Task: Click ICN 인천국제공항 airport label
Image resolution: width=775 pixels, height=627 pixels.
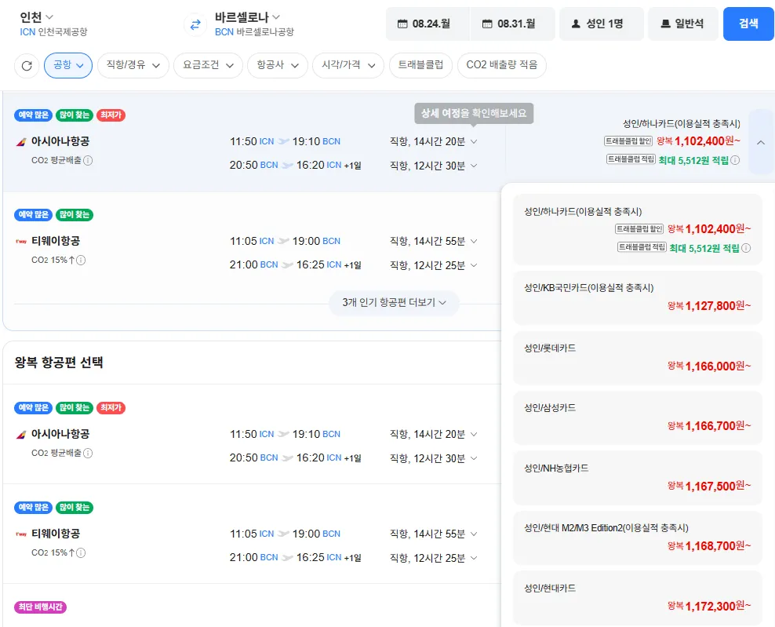Action: (53, 32)
